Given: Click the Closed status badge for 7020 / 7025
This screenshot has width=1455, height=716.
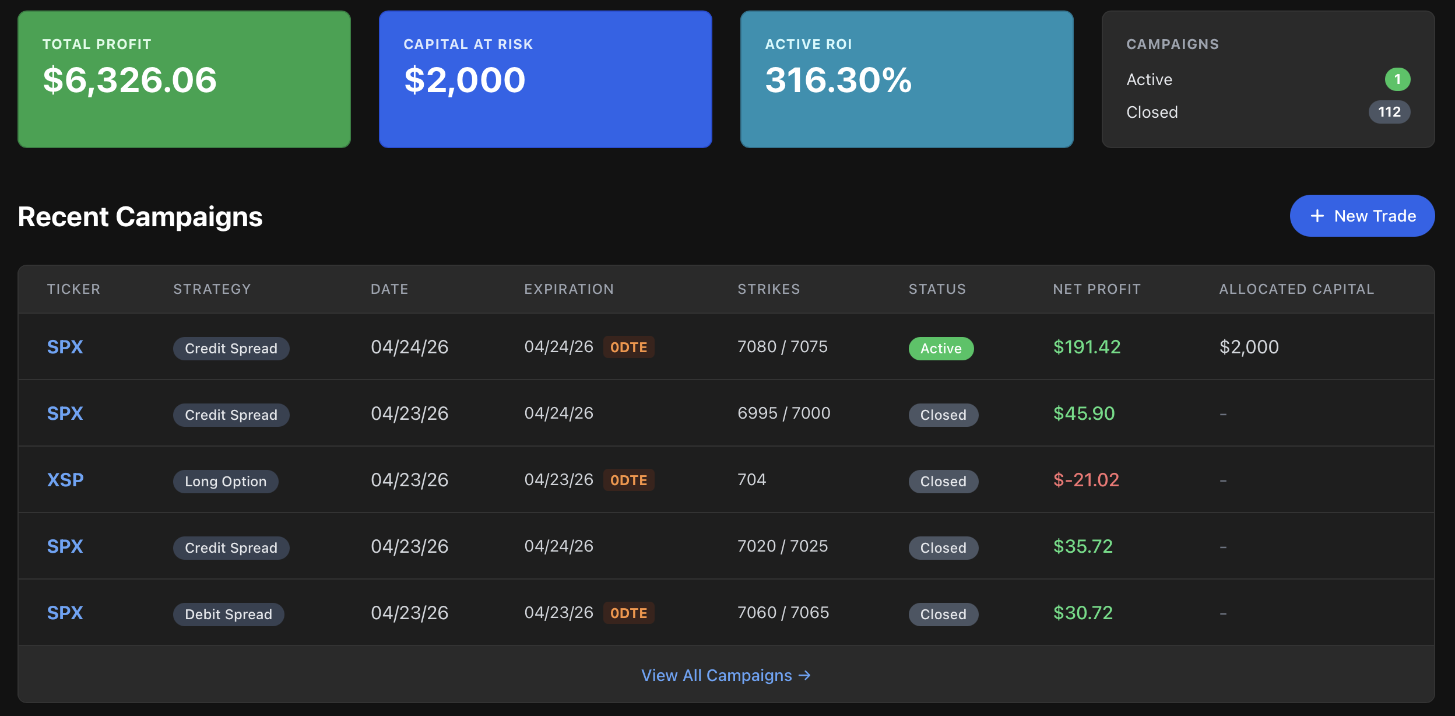Looking at the screenshot, I should tap(943, 548).
